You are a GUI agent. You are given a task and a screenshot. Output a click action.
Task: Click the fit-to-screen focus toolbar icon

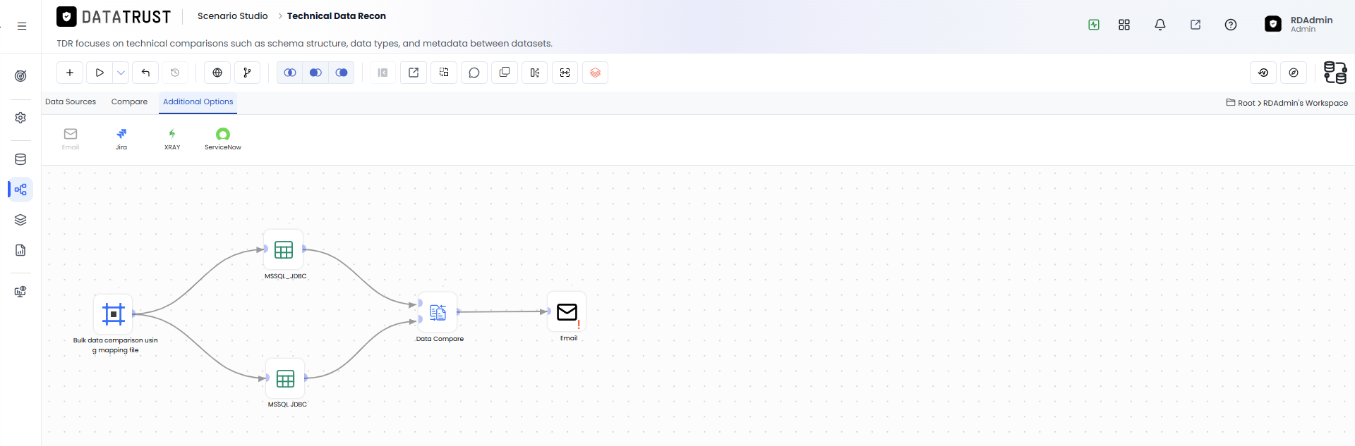tap(565, 73)
